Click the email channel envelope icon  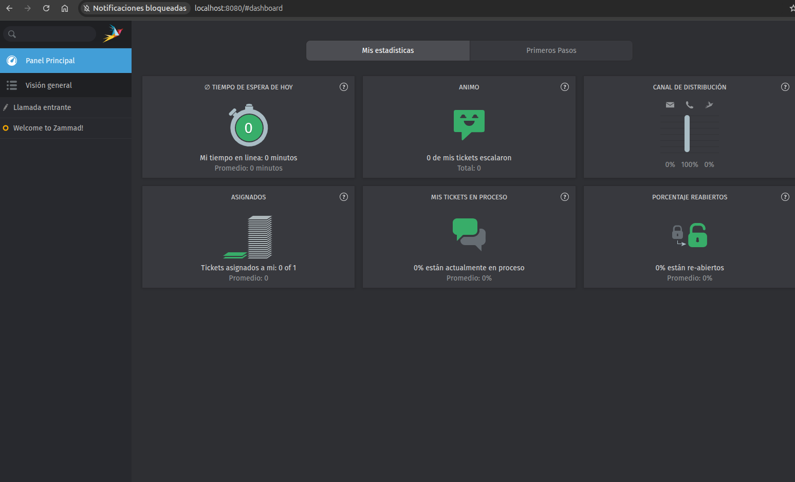(670, 105)
